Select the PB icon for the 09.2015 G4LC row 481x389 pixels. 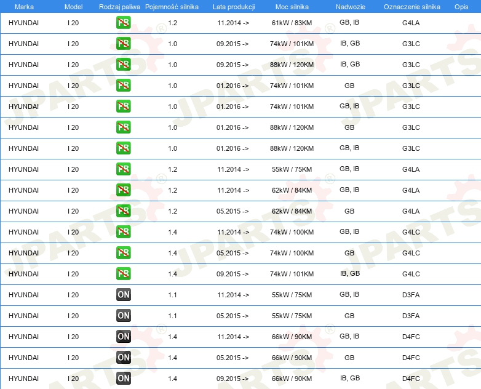point(123,274)
